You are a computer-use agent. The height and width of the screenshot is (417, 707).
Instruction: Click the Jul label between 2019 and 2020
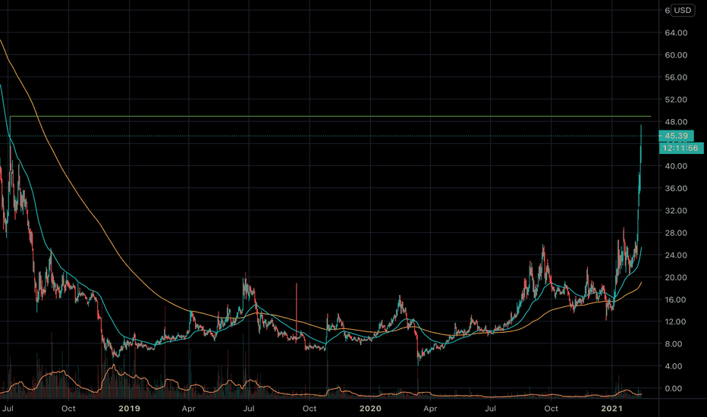[249, 409]
